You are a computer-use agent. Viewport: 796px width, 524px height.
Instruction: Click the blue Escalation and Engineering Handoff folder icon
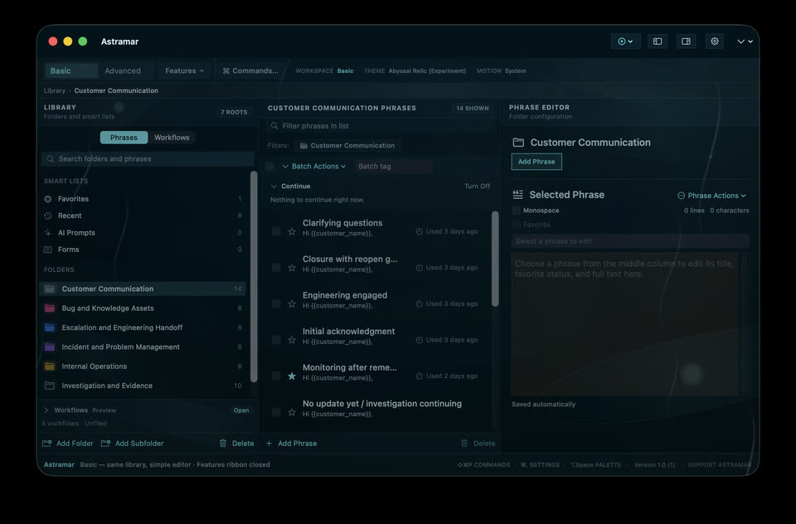pos(50,327)
